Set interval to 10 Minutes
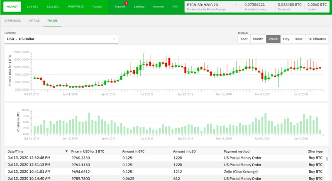This screenshot has height=181, width=332. tap(317, 39)
